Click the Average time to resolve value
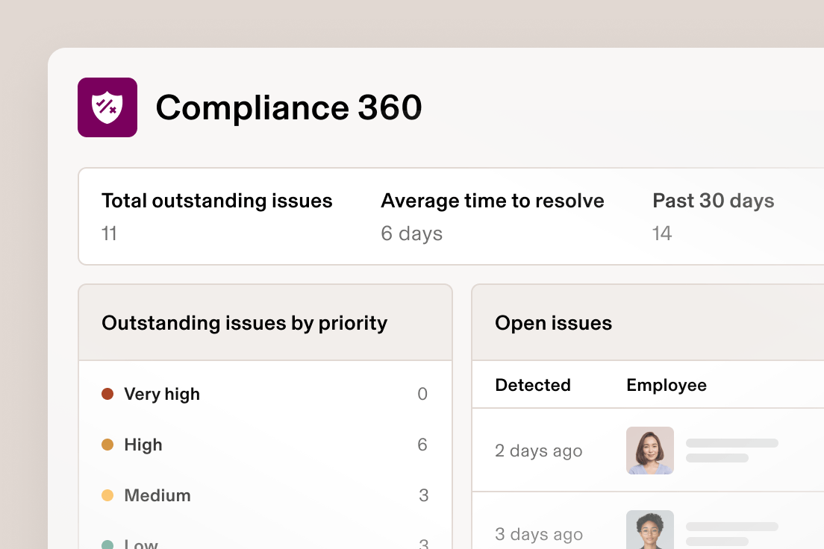This screenshot has height=549, width=824. pos(411,233)
